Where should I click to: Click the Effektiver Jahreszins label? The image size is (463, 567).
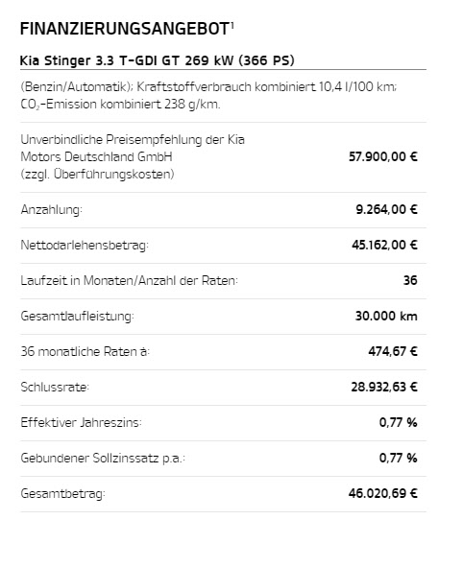(x=81, y=422)
